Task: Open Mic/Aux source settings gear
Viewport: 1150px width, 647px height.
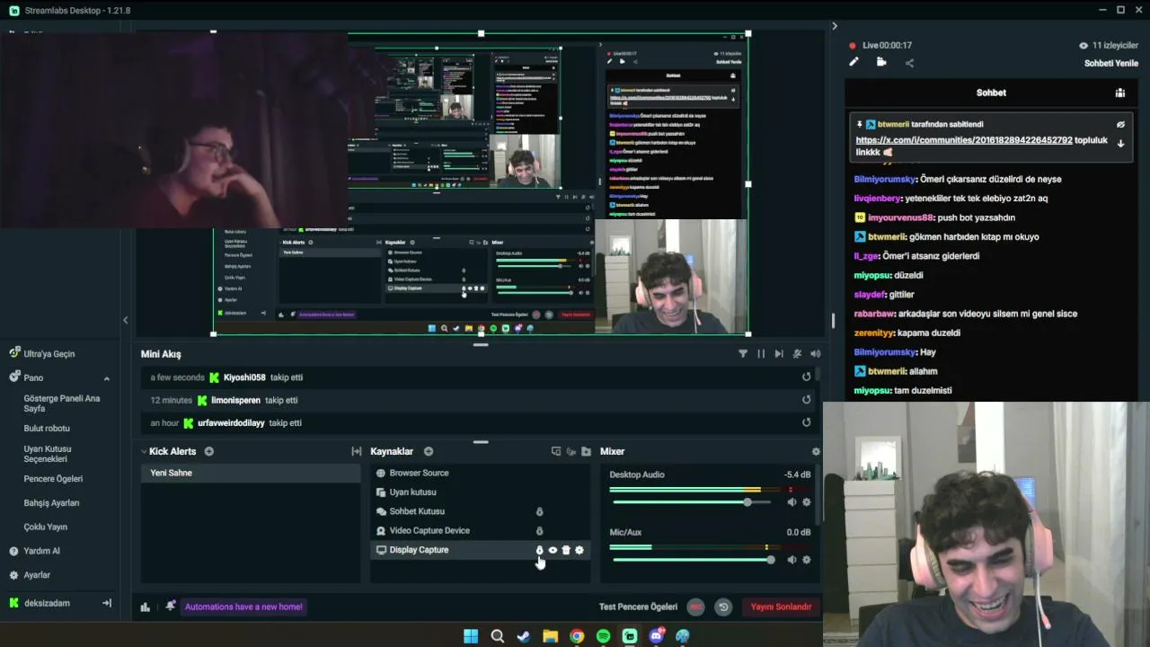Action: [x=806, y=560]
